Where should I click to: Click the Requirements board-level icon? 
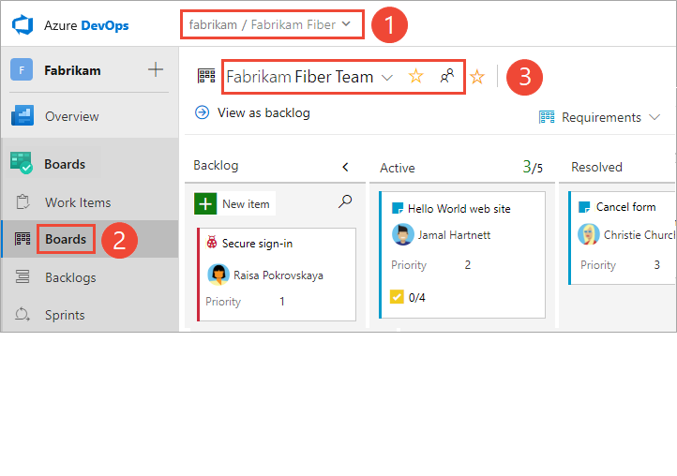[547, 117]
